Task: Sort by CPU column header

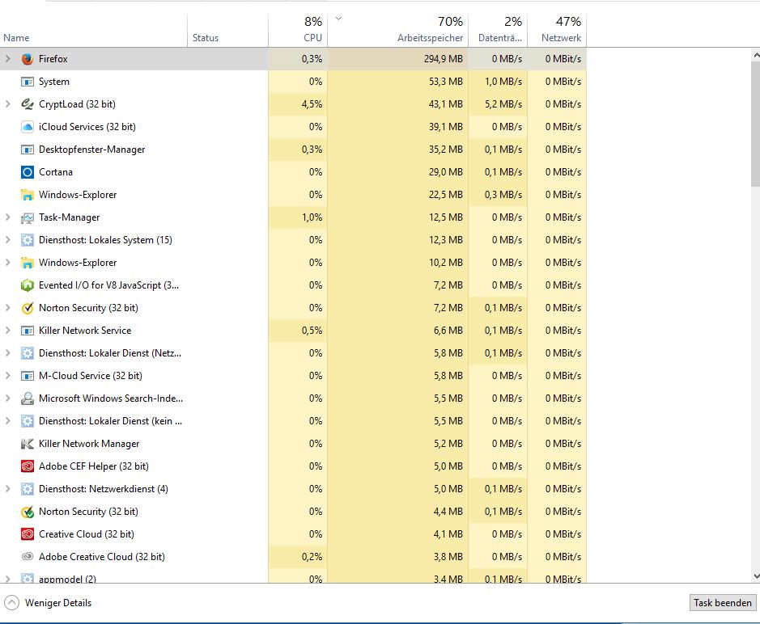Action: tap(298, 31)
